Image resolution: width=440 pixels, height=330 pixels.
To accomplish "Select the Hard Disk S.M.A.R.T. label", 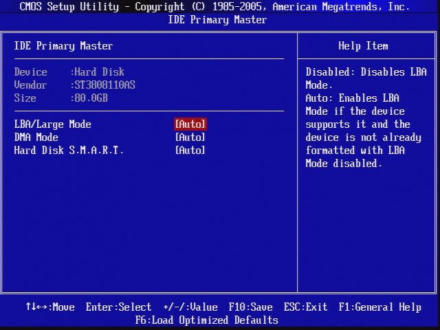I will [69, 151].
